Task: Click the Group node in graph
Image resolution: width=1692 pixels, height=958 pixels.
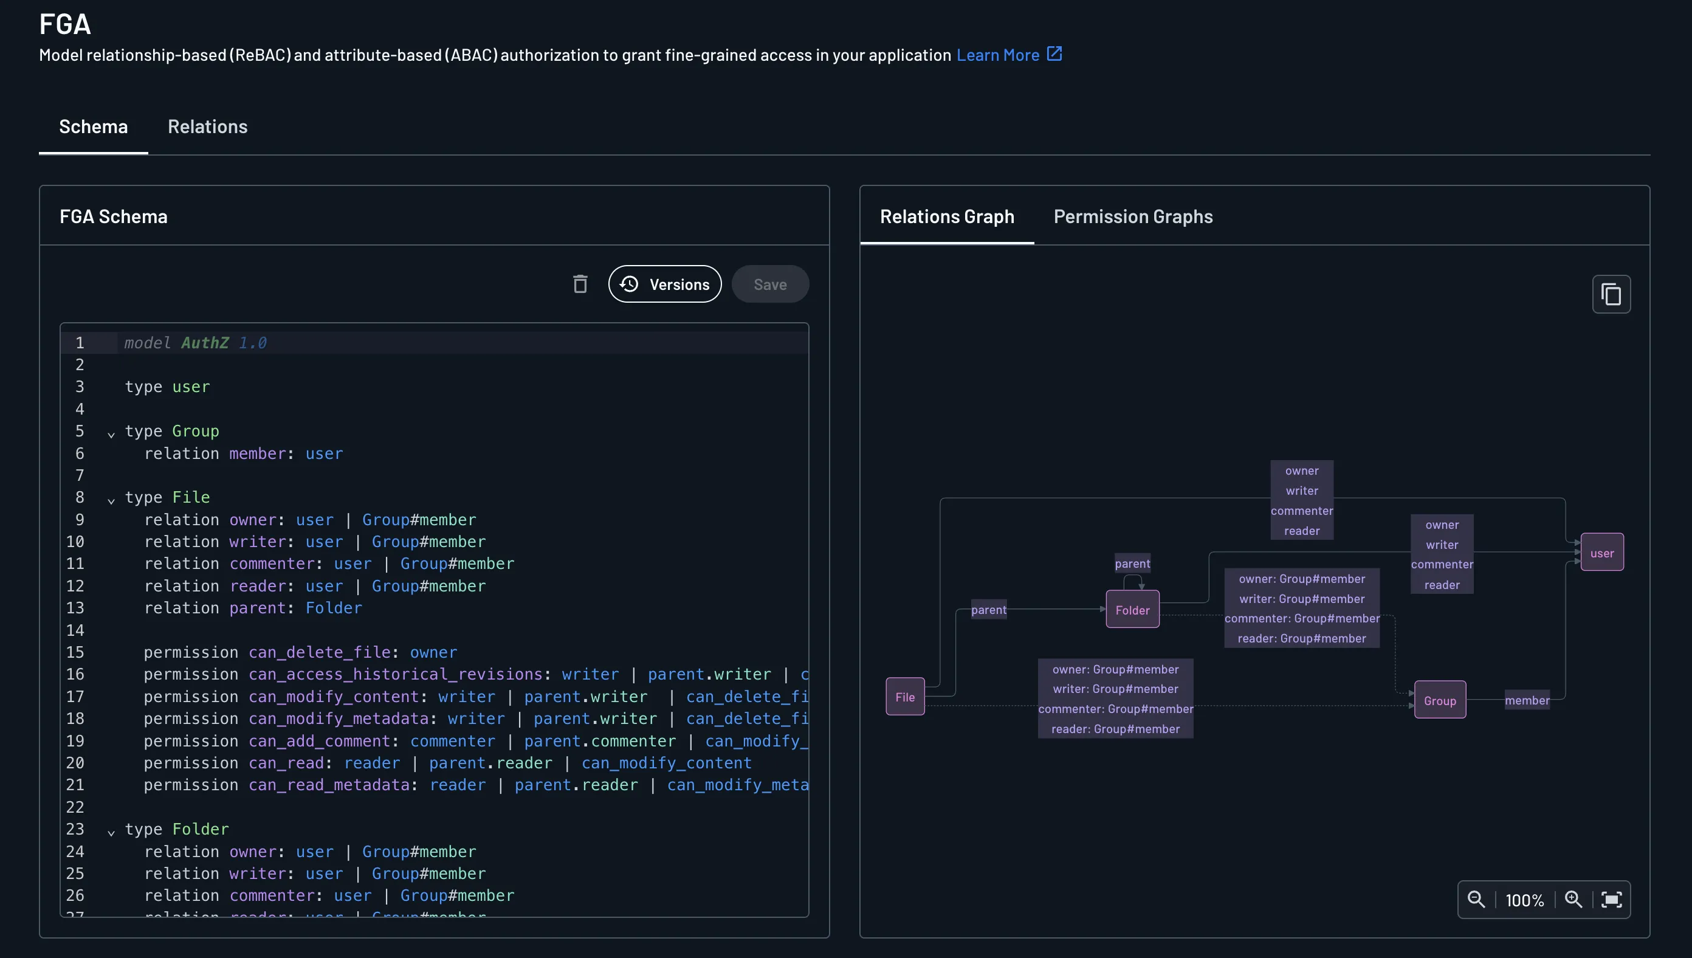Action: [1439, 700]
